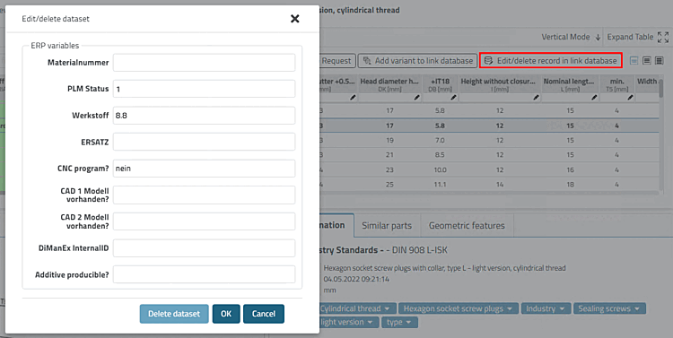The height and width of the screenshot is (338, 673).
Task: Click the Additive producible field
Action: (x=204, y=274)
